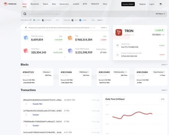Click the search magnifier icon

click(x=25, y=14)
